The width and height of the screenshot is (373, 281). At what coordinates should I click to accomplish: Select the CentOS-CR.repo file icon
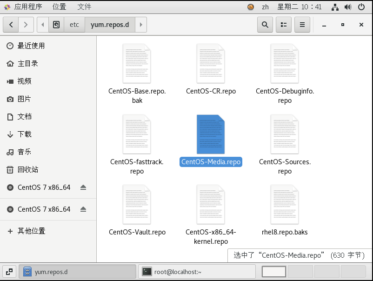(x=211, y=64)
